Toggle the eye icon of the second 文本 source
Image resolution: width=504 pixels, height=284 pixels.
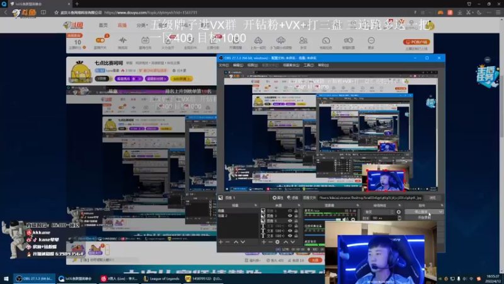point(290,231)
